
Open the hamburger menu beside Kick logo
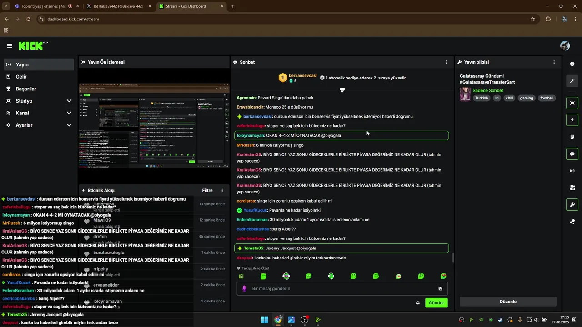(10, 46)
